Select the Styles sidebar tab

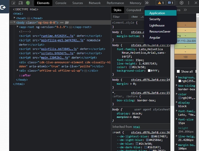117,10
